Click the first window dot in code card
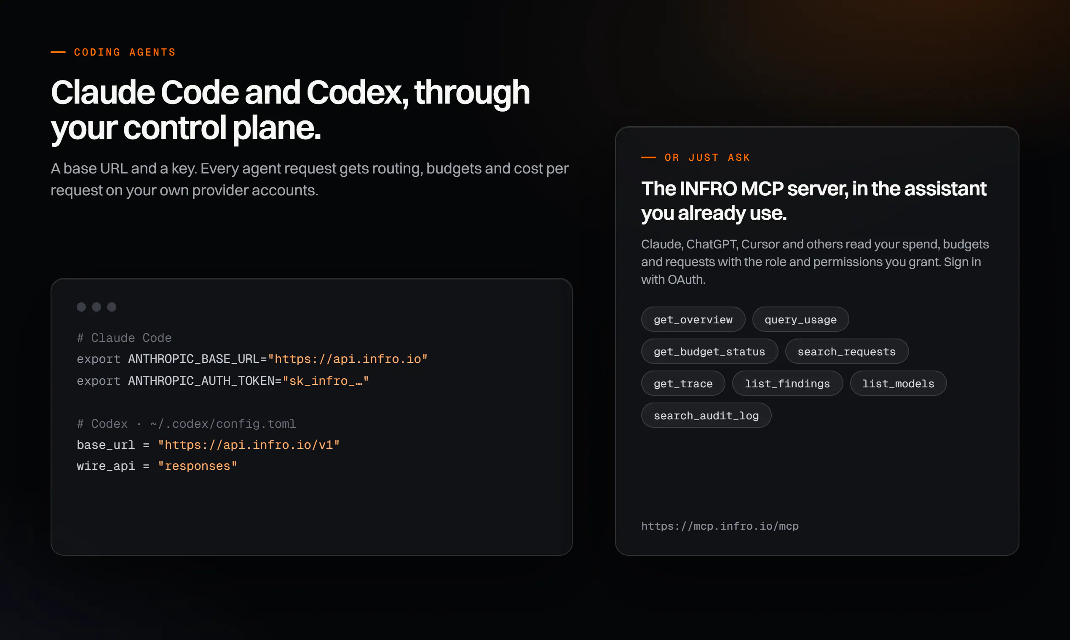Viewport: 1070px width, 640px height. click(x=81, y=307)
